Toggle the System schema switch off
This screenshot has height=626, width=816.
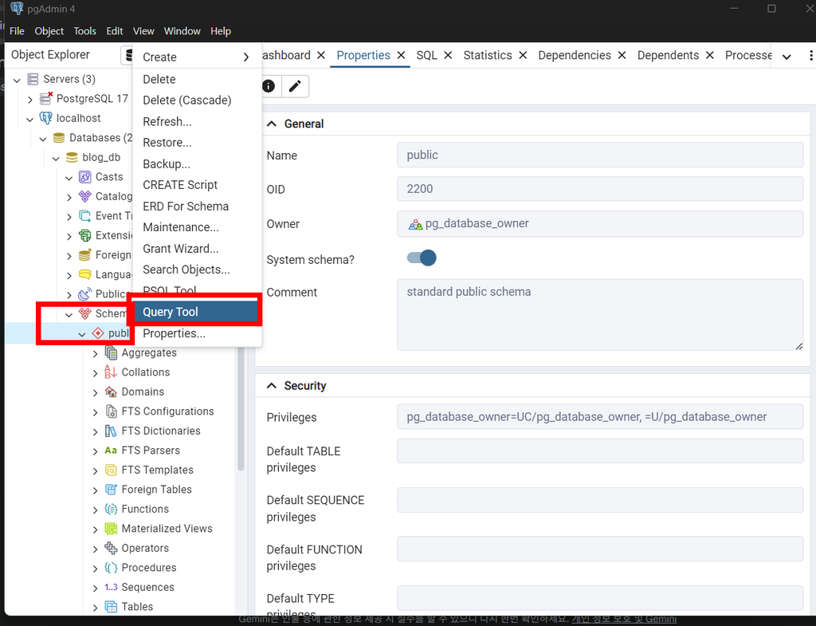pos(421,258)
